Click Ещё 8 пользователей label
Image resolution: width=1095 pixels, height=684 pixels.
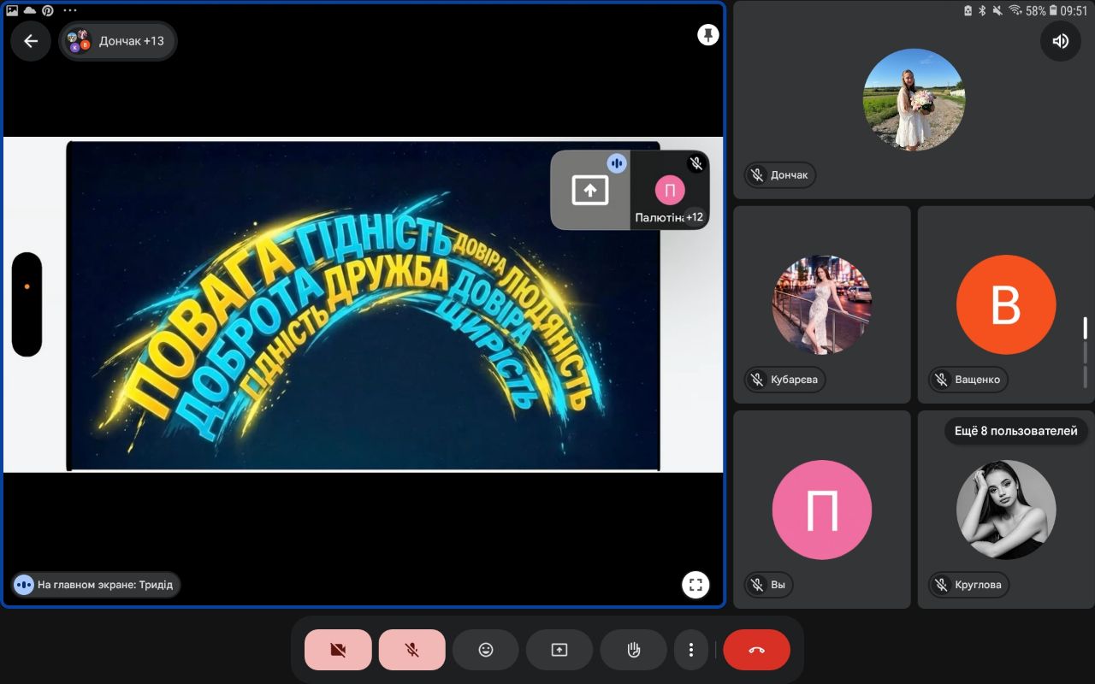(x=1016, y=431)
